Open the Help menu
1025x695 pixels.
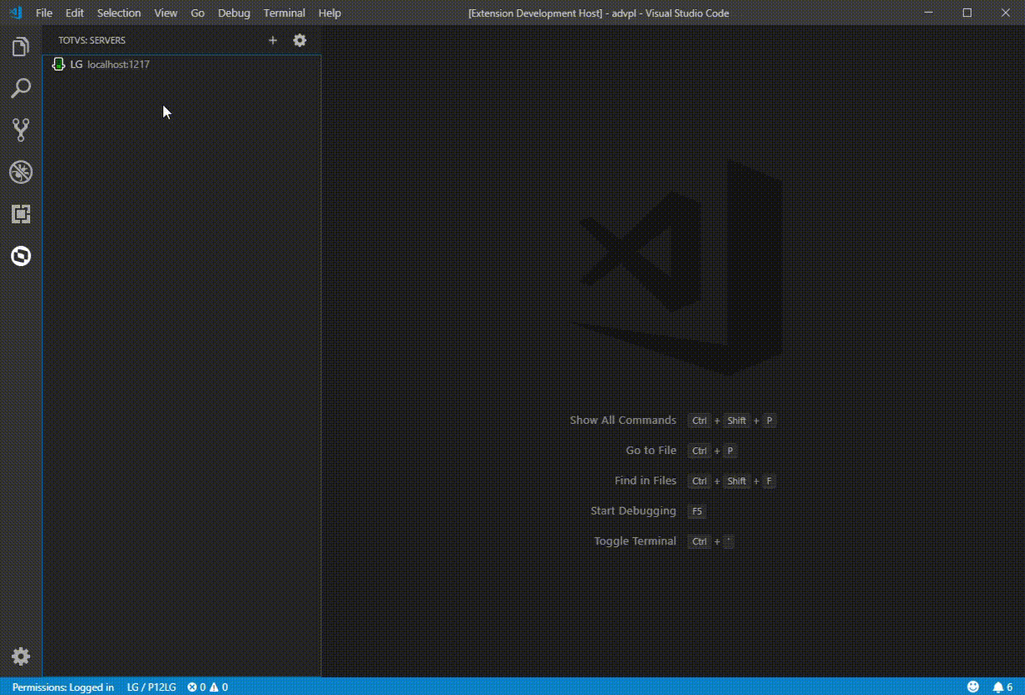click(x=329, y=12)
